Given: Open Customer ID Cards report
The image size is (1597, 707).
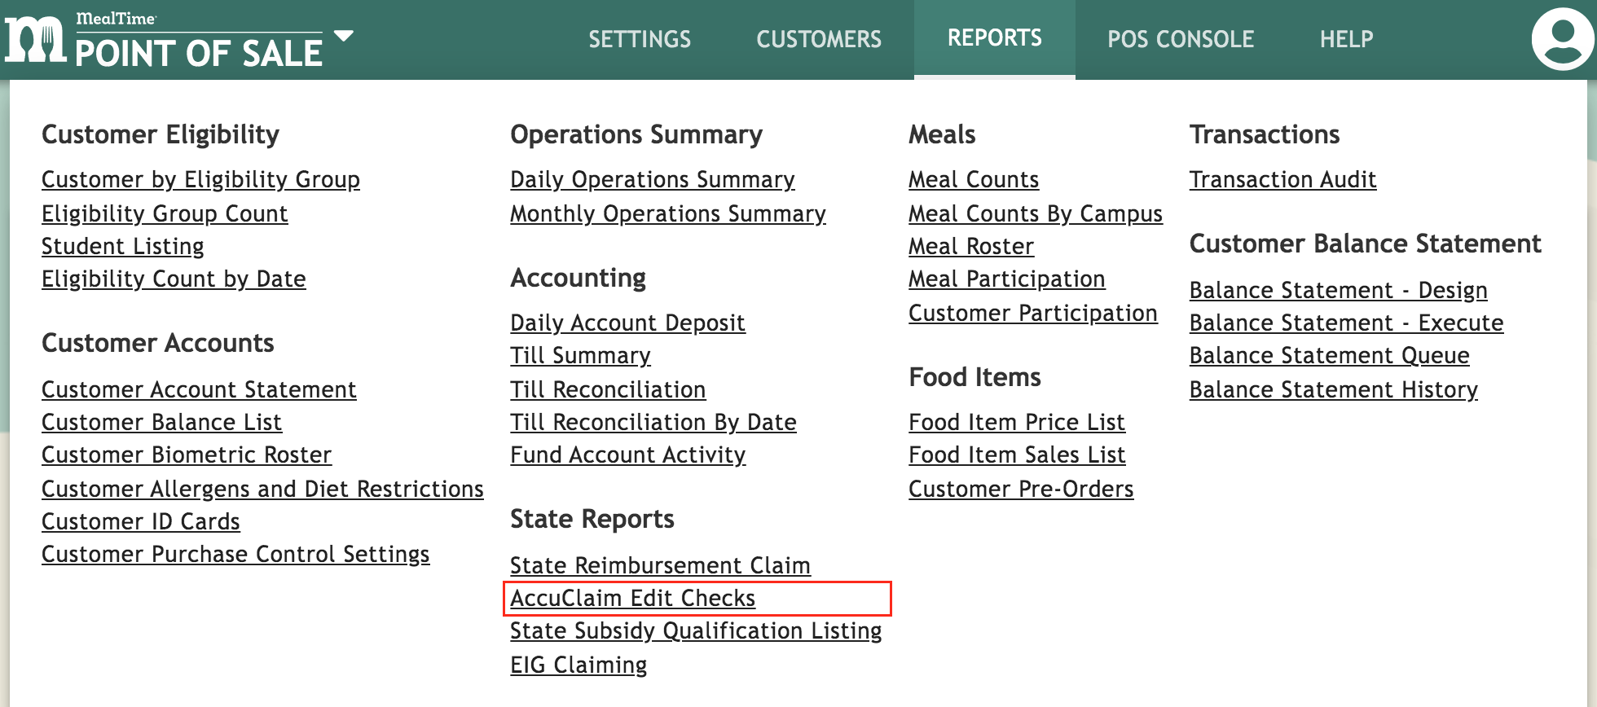Looking at the screenshot, I should click(141, 521).
